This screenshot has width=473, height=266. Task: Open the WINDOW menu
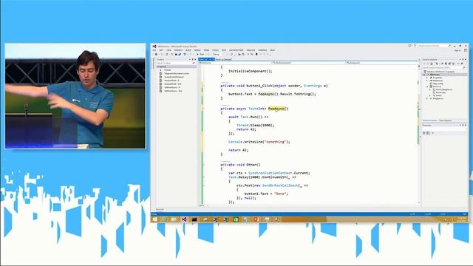click(262, 50)
